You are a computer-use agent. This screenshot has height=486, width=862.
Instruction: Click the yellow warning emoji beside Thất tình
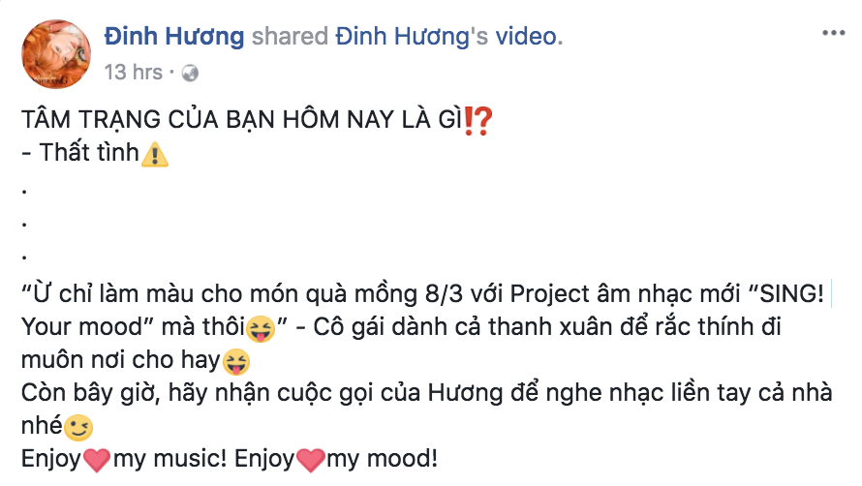(155, 155)
